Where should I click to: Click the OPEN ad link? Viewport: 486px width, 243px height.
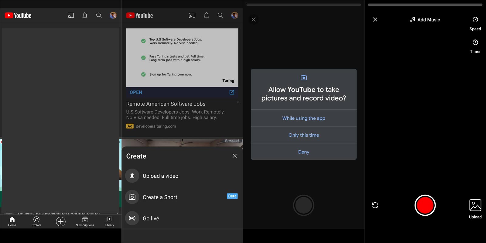tap(136, 92)
